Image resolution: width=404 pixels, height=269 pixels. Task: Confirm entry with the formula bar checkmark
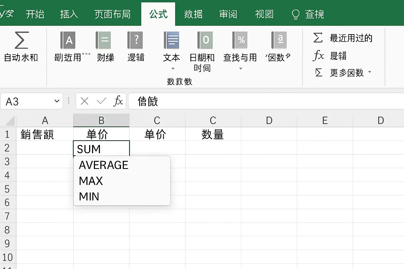coord(101,101)
